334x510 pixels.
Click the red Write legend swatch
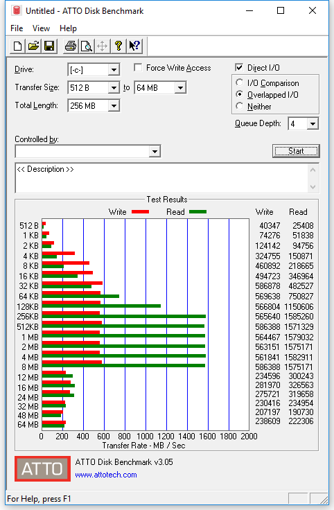click(x=140, y=212)
